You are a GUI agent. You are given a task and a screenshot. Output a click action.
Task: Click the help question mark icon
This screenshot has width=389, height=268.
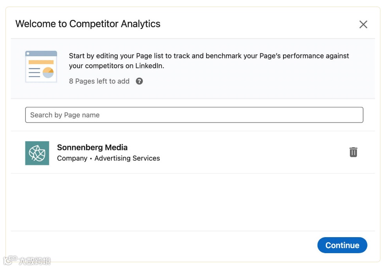(139, 81)
